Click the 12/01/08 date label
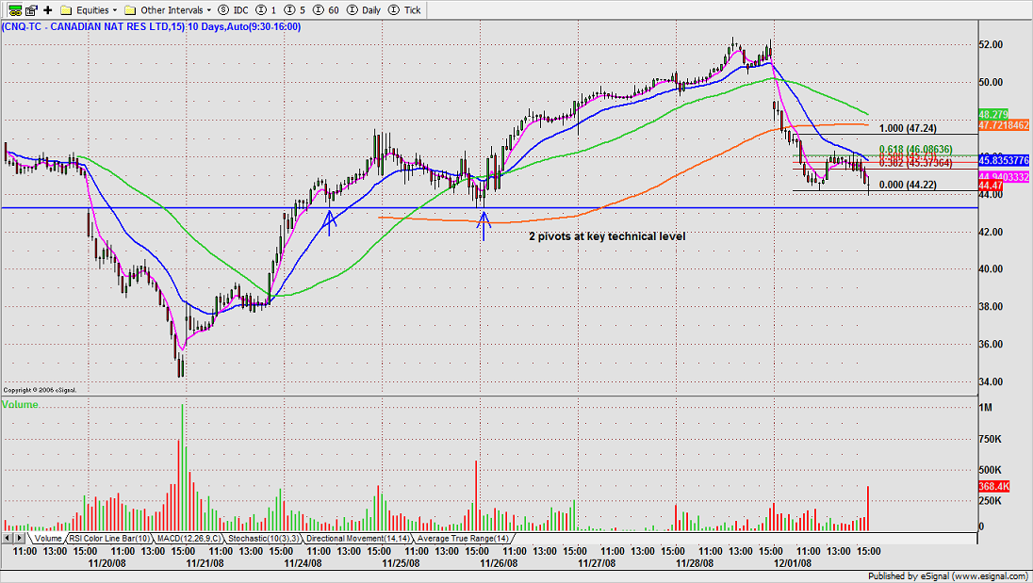The height and width of the screenshot is (583, 1033). coord(793,563)
